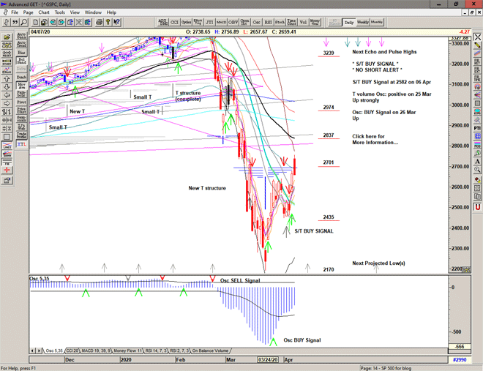The image size is (483, 371).
Task: Click the Trade Profile button
Action: pyautogui.click(x=21, y=135)
